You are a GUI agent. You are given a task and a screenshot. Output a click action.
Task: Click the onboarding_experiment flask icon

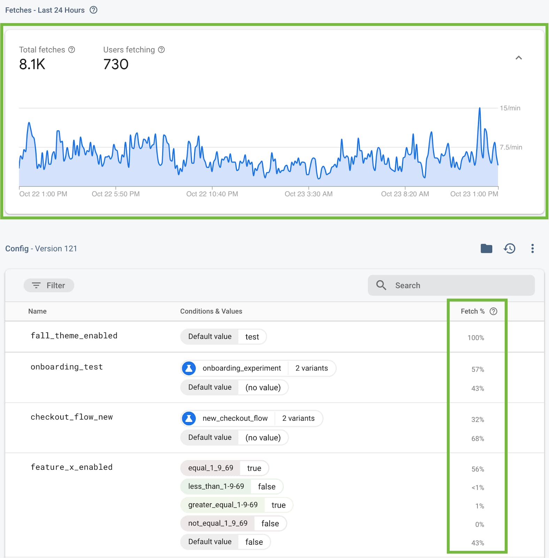189,368
